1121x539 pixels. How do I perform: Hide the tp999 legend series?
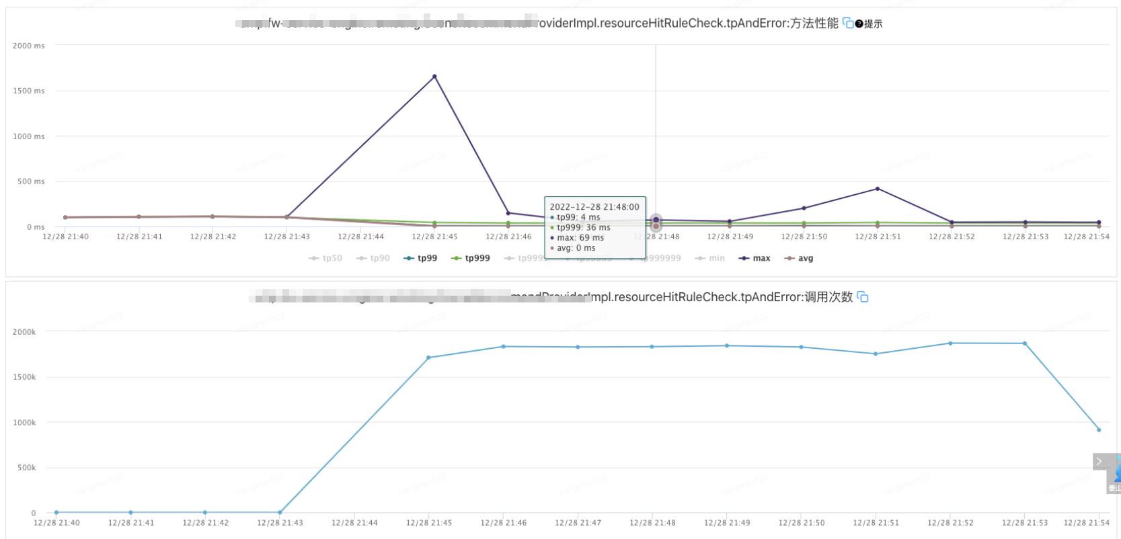(x=471, y=258)
